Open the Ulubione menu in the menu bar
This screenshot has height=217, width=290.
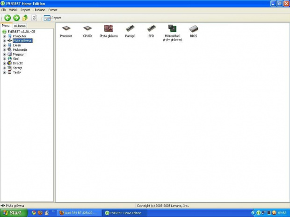(x=39, y=10)
